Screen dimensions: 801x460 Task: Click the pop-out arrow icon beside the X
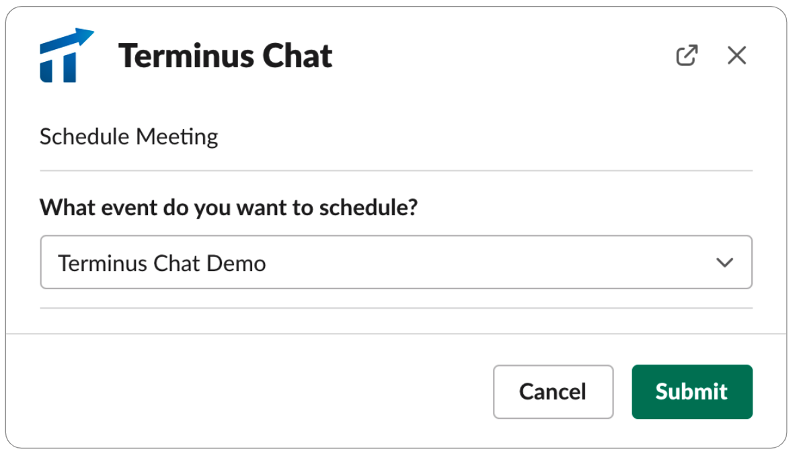pos(687,55)
